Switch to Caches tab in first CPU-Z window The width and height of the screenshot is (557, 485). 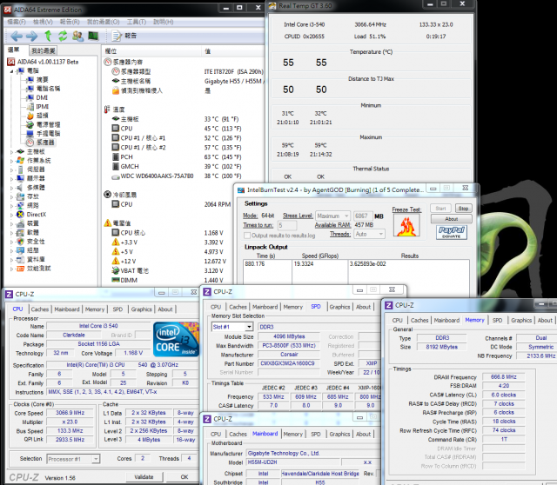40,309
